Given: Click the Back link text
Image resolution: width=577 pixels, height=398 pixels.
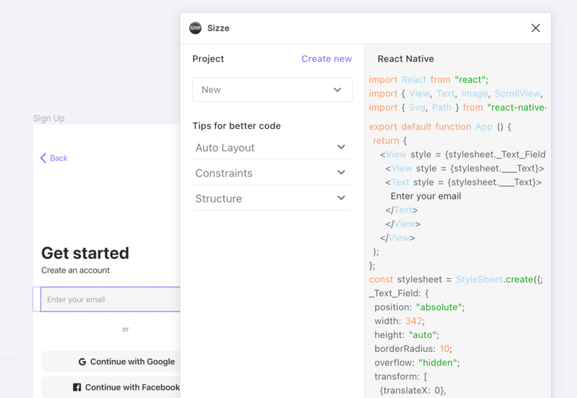Looking at the screenshot, I should pos(58,158).
